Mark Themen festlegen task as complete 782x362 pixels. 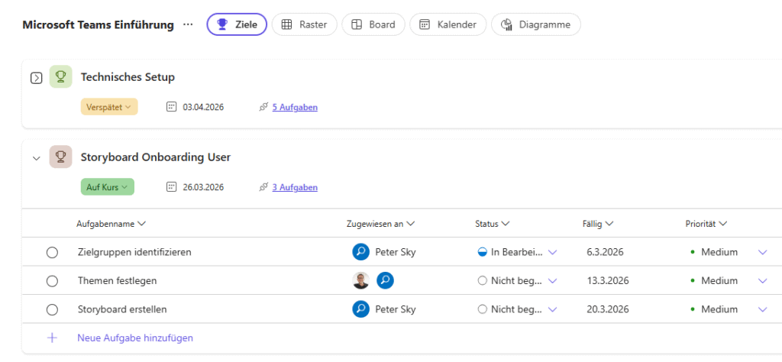coord(52,280)
